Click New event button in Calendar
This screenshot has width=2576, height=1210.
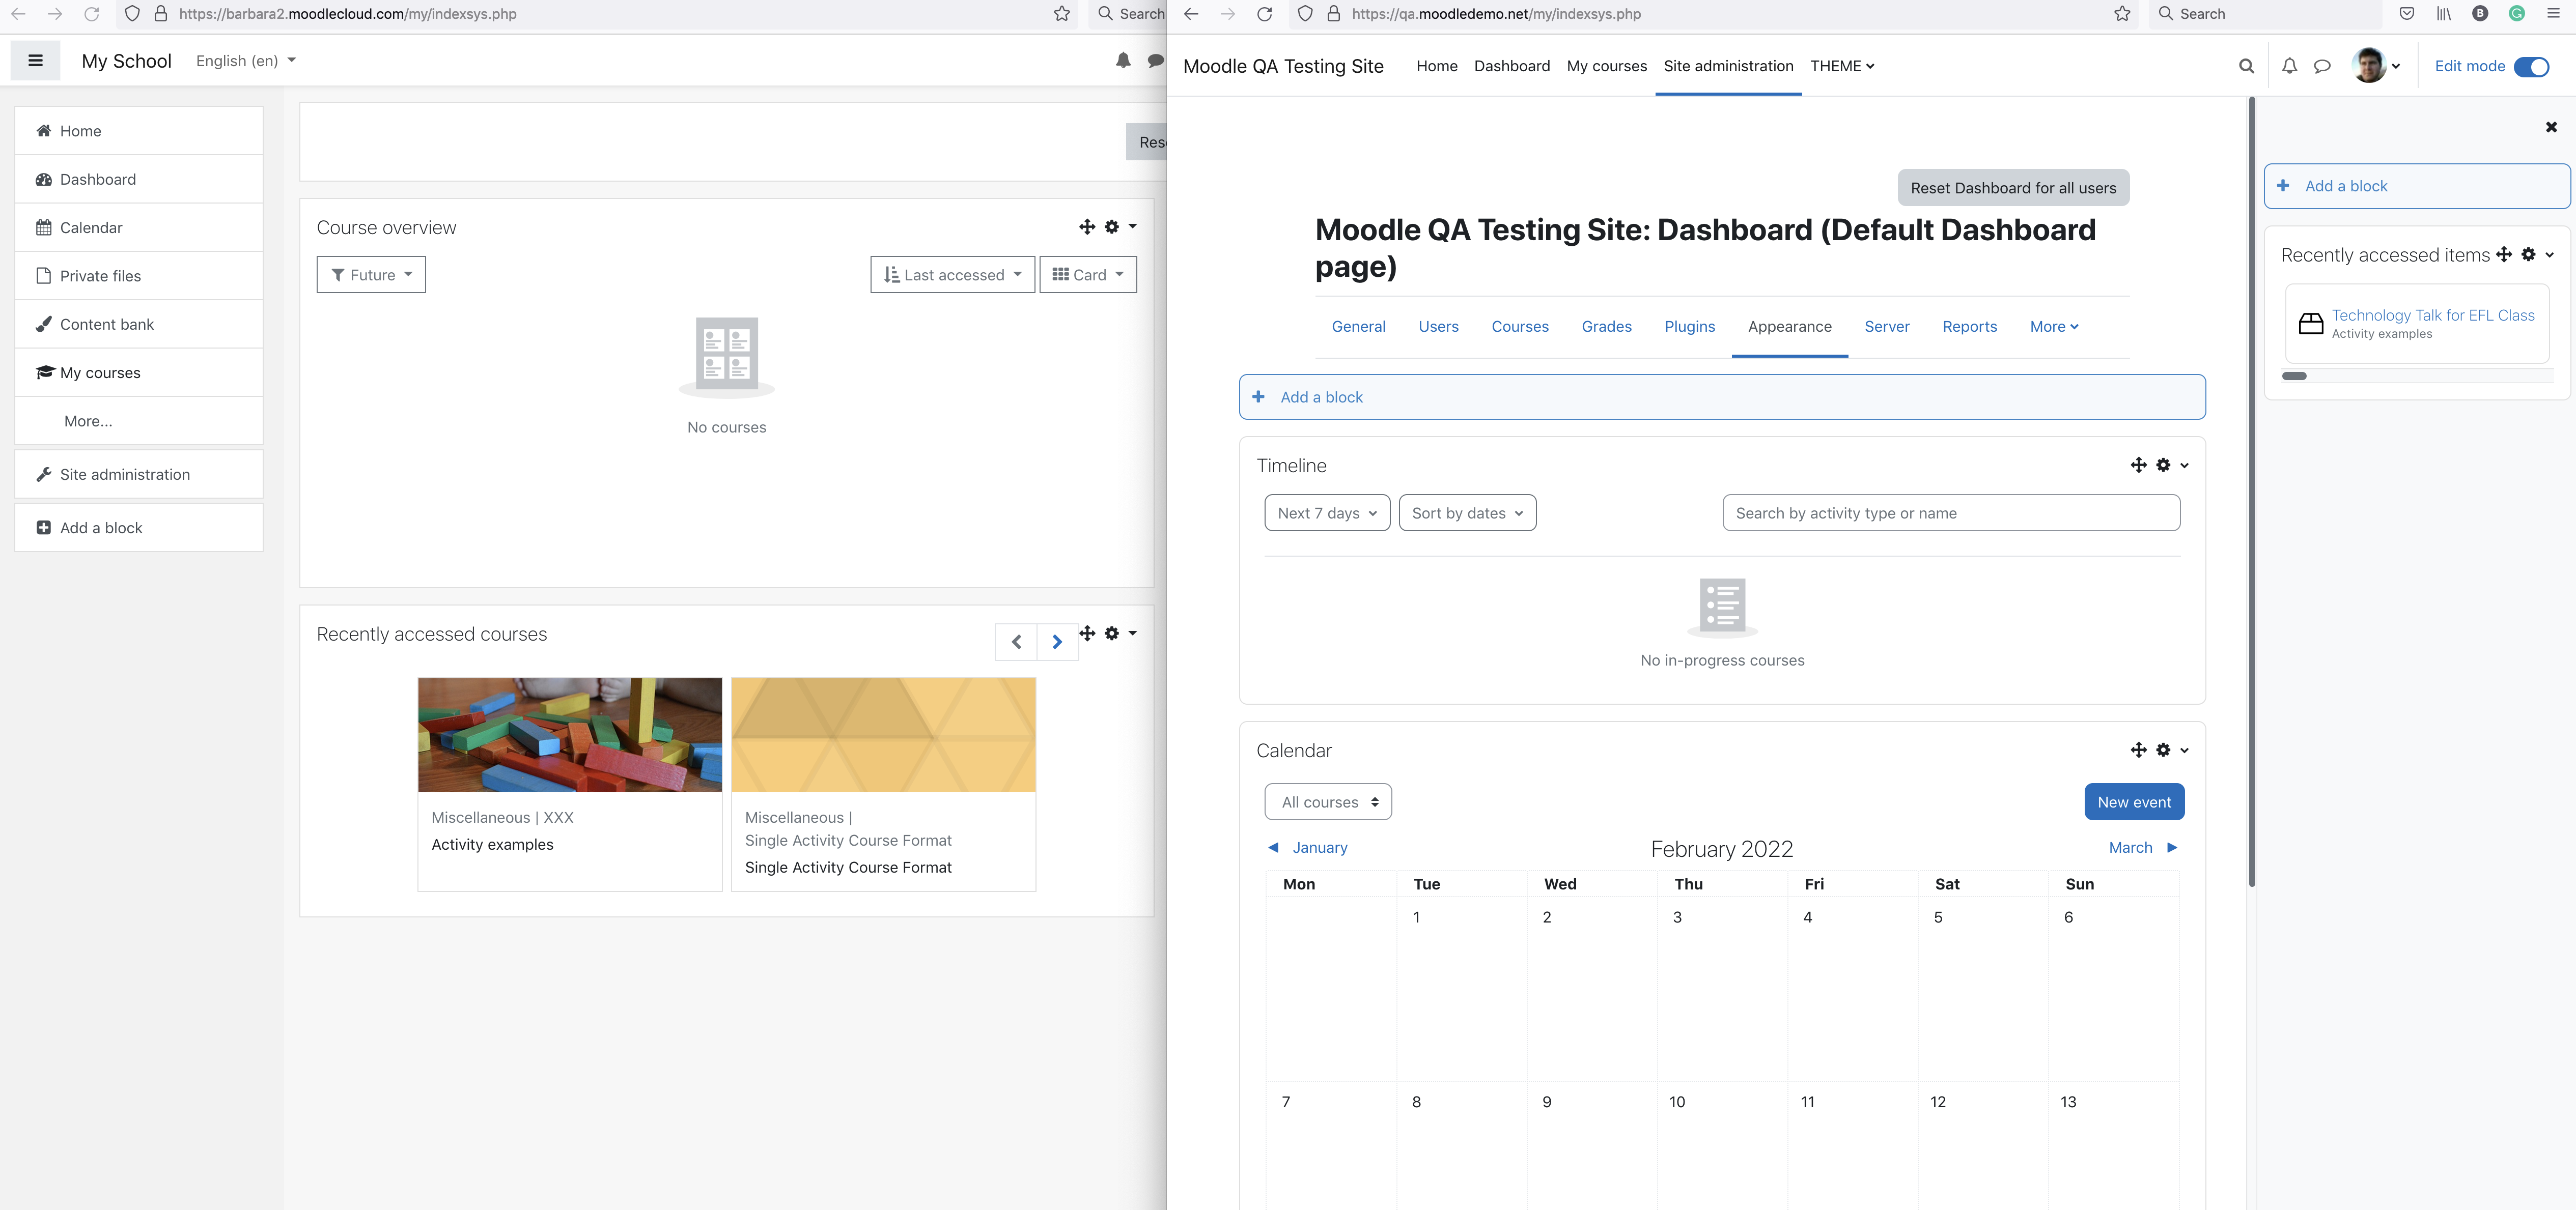click(x=2134, y=802)
